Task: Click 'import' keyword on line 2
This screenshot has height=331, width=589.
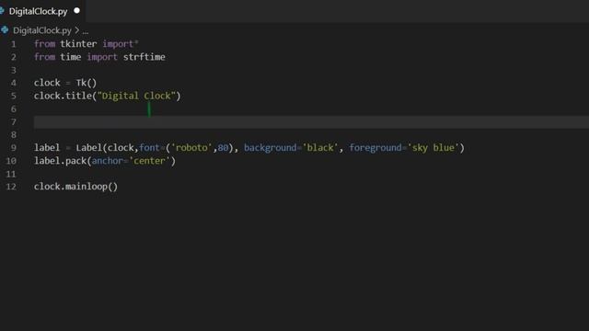Action: click(x=102, y=57)
